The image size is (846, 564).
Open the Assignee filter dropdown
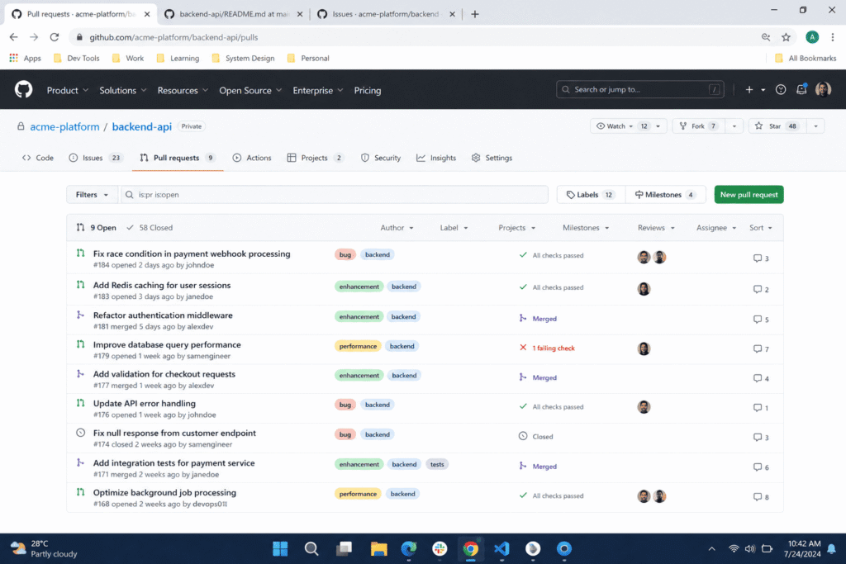[716, 228]
